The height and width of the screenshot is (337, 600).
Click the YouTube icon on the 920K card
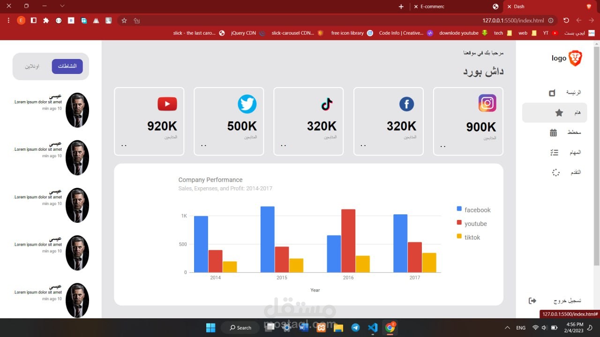[x=167, y=104]
